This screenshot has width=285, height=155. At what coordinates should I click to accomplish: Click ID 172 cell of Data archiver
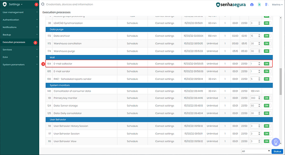[49, 36]
